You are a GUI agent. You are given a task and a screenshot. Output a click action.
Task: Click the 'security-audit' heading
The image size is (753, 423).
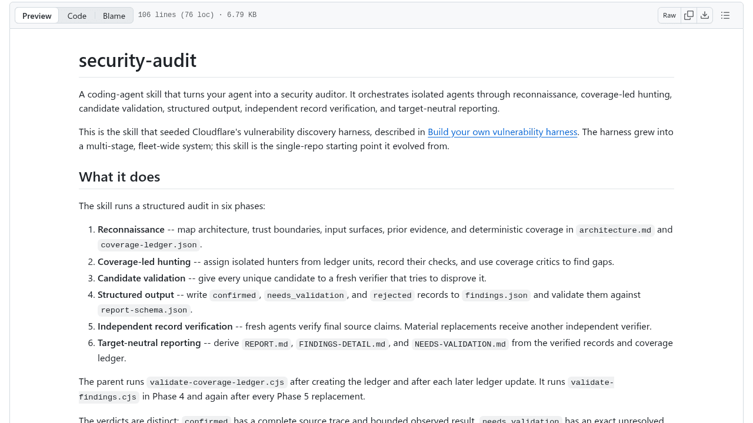pyautogui.click(x=138, y=61)
